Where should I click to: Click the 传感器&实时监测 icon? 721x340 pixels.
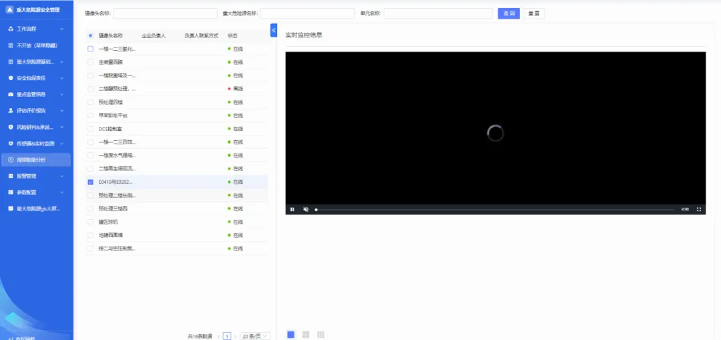(x=11, y=144)
